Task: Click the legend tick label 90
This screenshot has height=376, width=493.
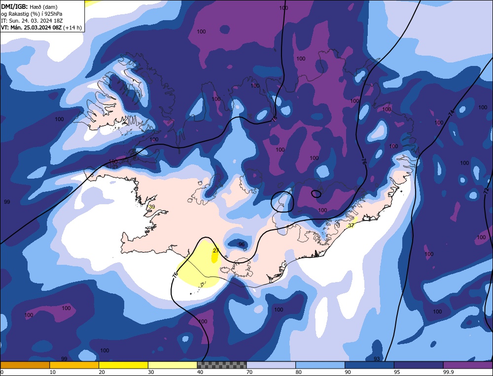Action: 348,372
